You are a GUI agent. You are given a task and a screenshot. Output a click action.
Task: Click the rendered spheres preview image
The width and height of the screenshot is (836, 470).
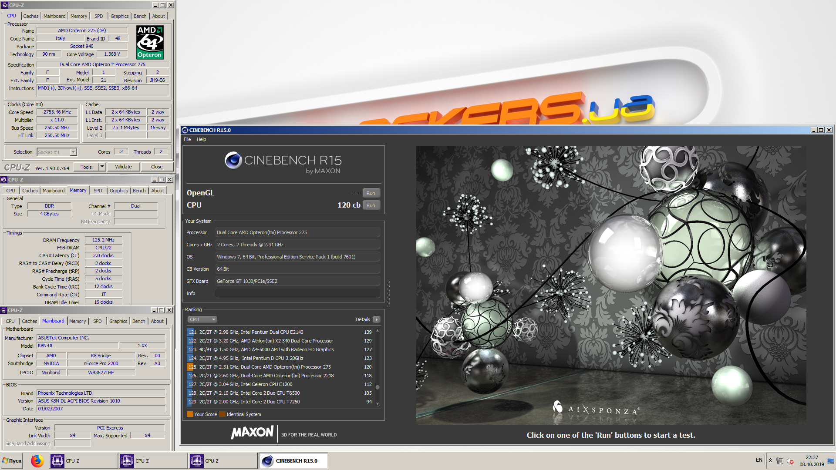(611, 285)
